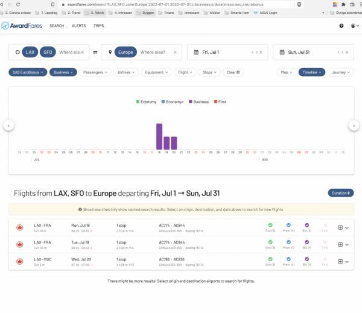This screenshot has width=362, height=313.
Task: Open the help question mark icon
Action: [341, 26]
